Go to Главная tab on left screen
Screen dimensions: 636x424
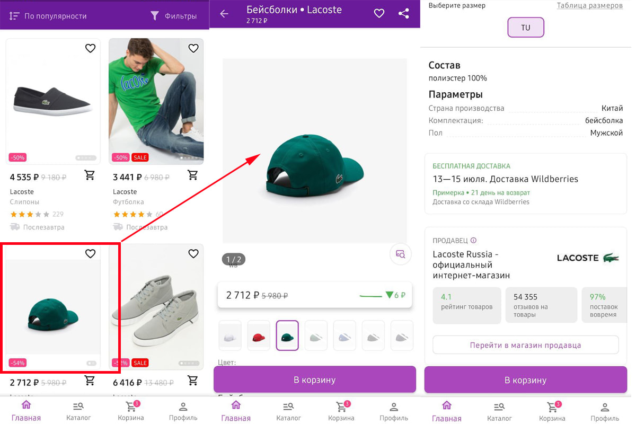26,411
